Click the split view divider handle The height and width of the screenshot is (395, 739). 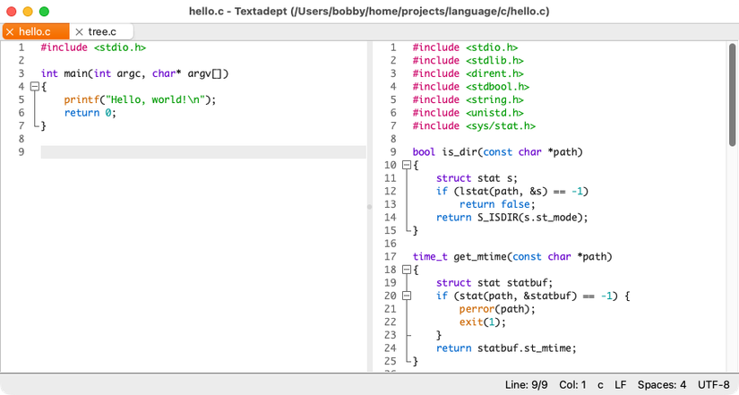coord(369,206)
